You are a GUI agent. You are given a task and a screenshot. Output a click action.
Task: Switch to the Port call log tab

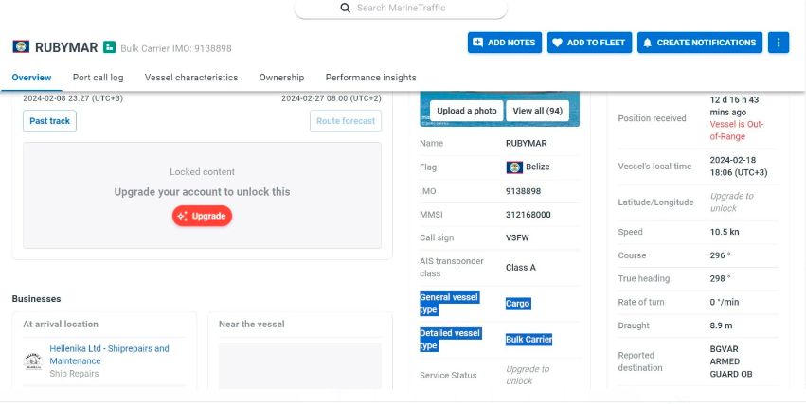click(98, 78)
